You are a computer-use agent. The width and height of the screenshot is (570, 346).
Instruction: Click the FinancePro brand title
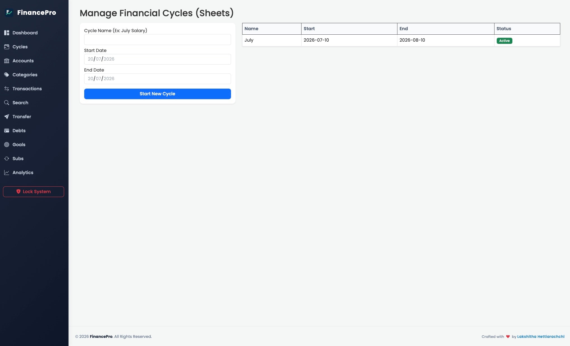pos(37,13)
